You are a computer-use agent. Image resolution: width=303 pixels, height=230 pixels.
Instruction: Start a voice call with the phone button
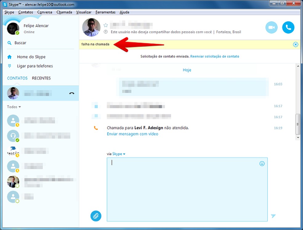[x=288, y=27]
